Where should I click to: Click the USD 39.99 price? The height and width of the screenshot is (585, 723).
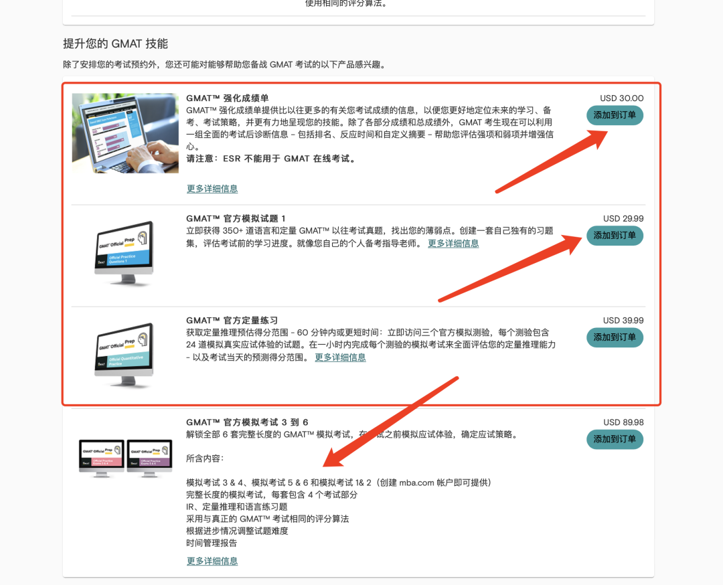(x=623, y=321)
